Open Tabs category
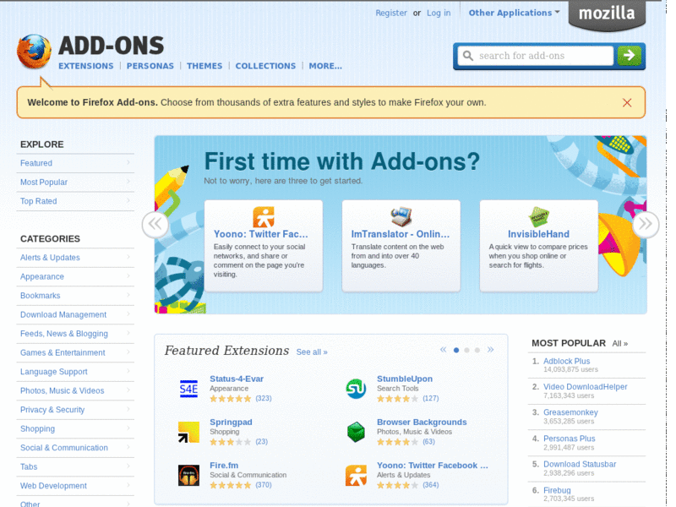 pyautogui.click(x=75, y=466)
